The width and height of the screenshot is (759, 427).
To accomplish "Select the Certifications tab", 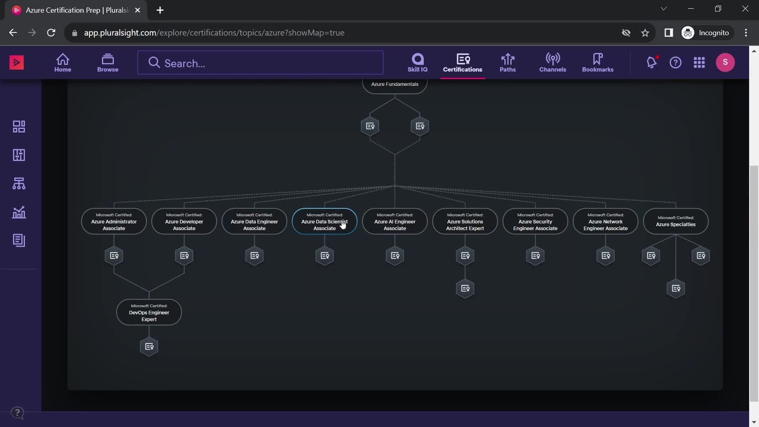I will (x=463, y=63).
